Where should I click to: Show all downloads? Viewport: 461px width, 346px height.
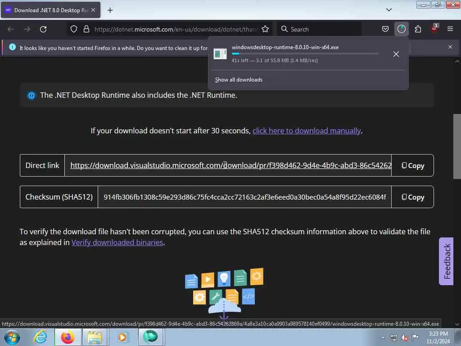239,80
